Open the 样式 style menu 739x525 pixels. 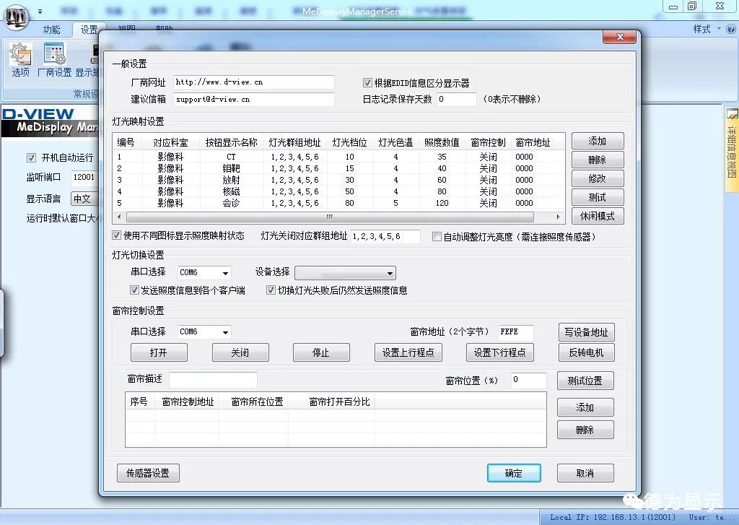point(706,29)
